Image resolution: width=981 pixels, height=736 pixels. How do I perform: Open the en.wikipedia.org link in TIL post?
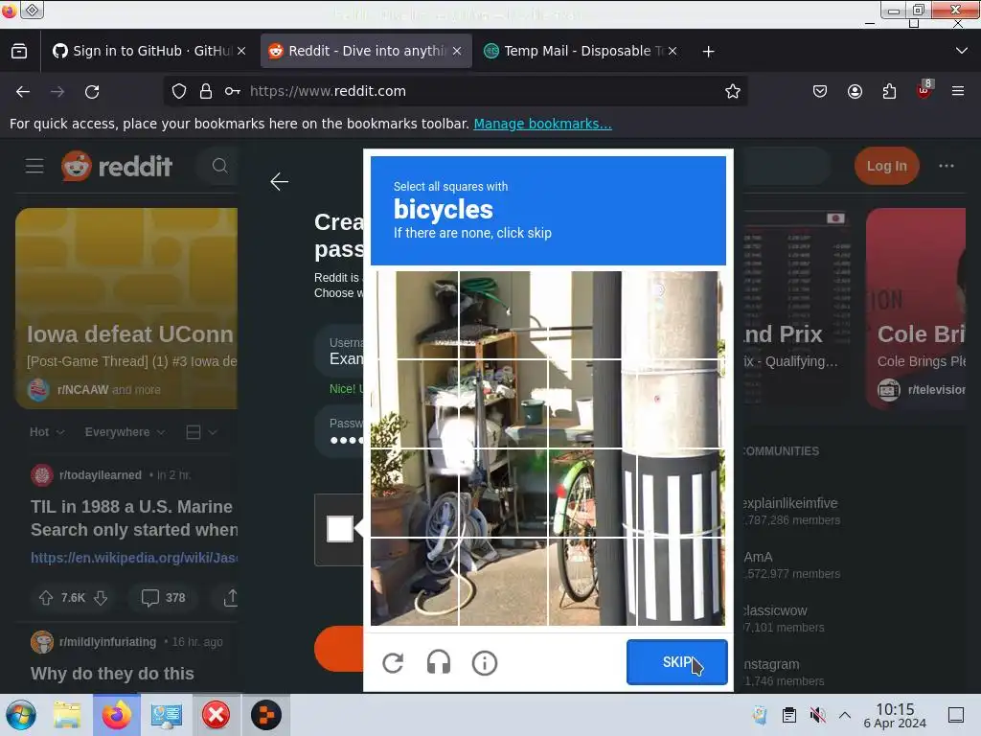pos(134,558)
